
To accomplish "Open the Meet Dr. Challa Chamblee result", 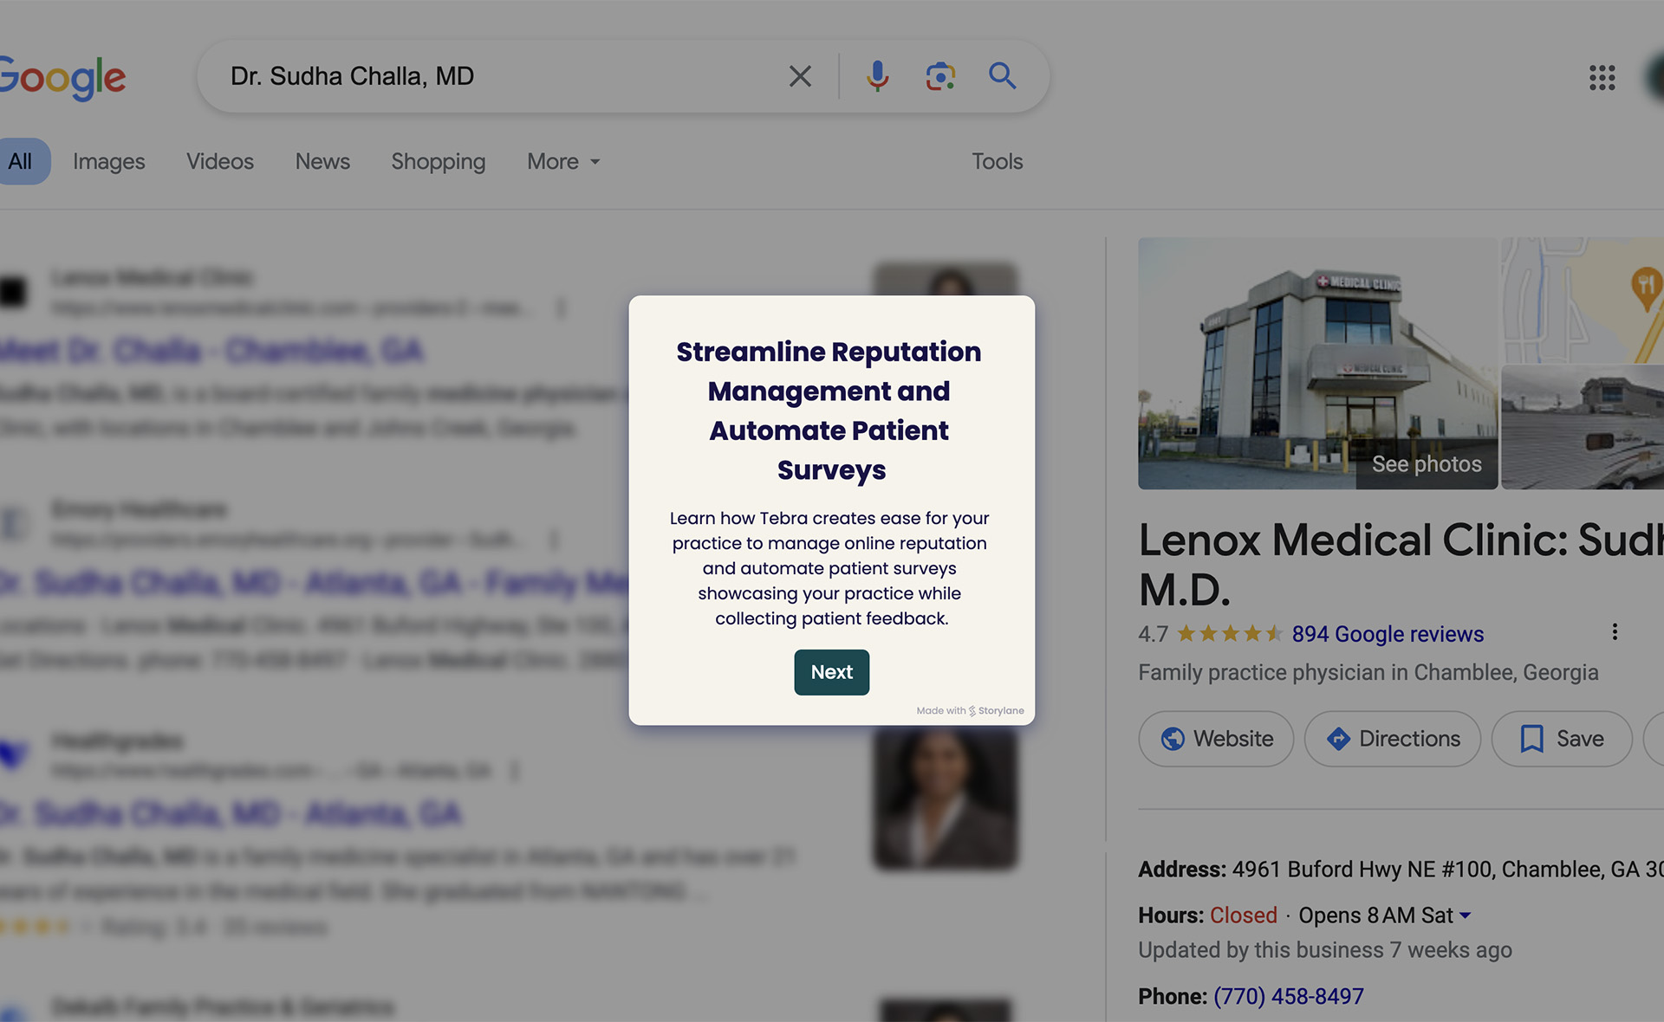I will (212, 351).
